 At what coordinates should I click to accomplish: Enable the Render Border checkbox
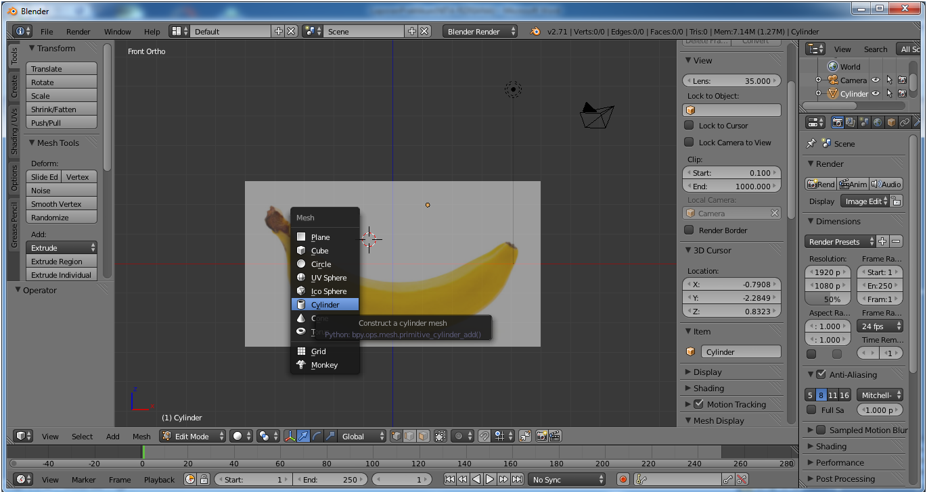[x=689, y=230]
